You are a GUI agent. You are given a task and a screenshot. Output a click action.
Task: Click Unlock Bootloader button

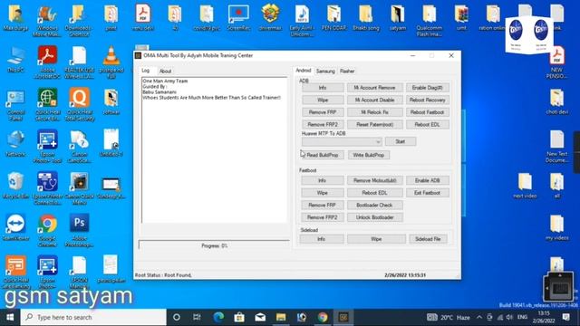coord(374,217)
